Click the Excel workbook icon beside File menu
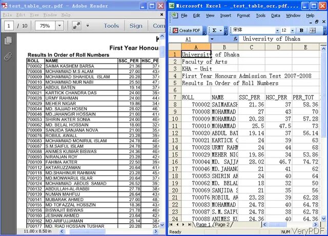 pos(175,15)
